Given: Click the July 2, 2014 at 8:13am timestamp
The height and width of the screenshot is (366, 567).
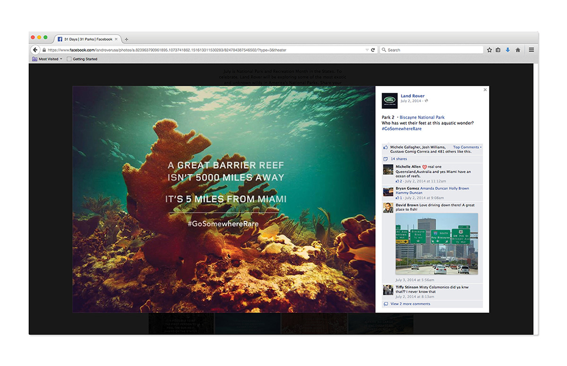Looking at the screenshot, I should (415, 297).
